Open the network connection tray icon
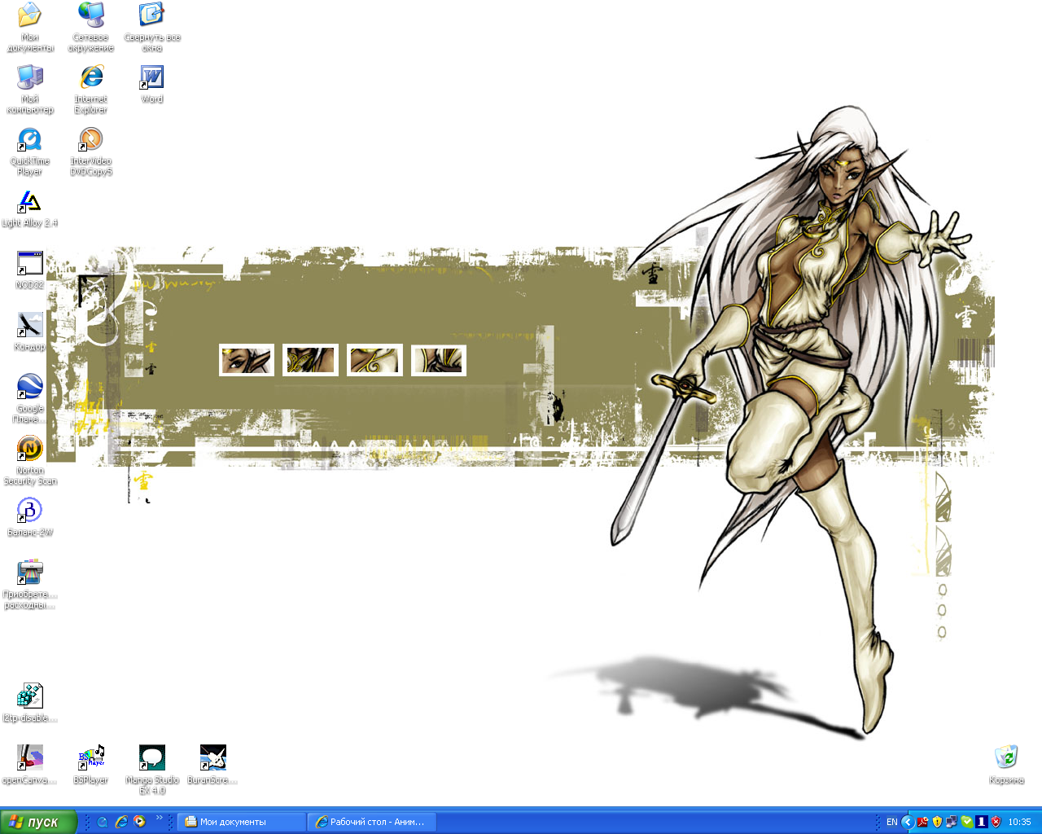 tap(952, 822)
